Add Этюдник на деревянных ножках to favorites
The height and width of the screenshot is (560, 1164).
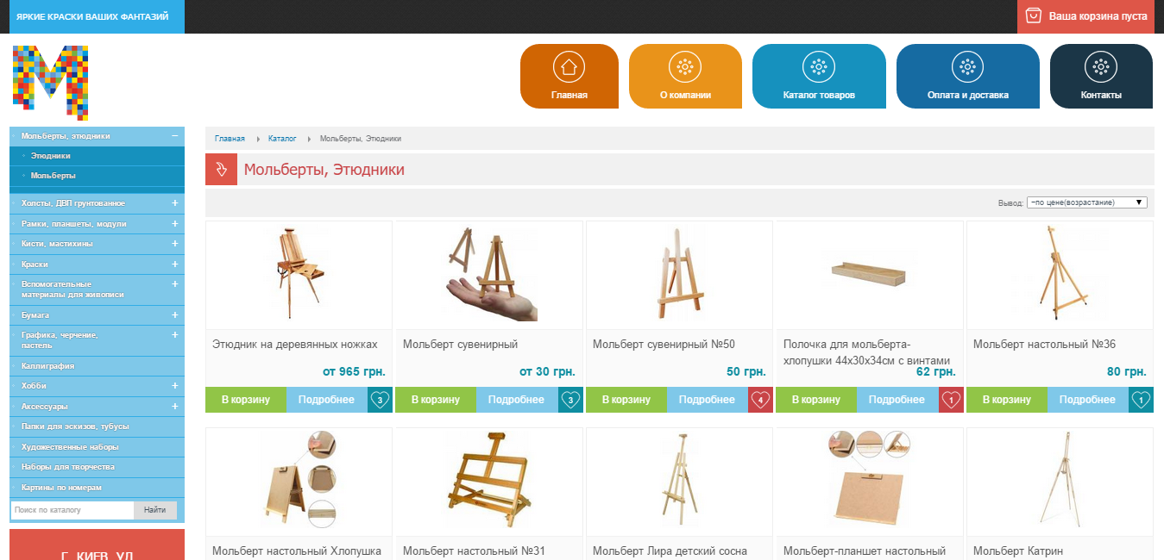pyautogui.click(x=380, y=400)
